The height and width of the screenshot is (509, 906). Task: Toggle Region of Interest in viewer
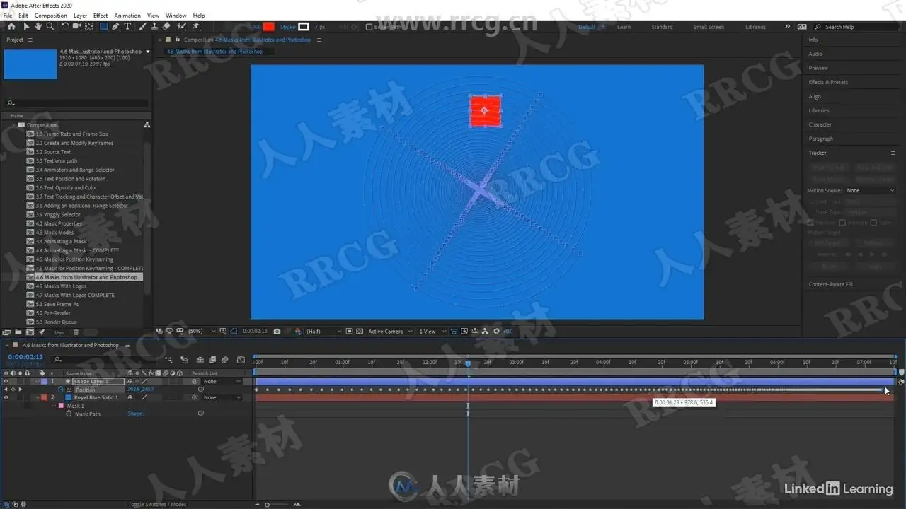(350, 331)
